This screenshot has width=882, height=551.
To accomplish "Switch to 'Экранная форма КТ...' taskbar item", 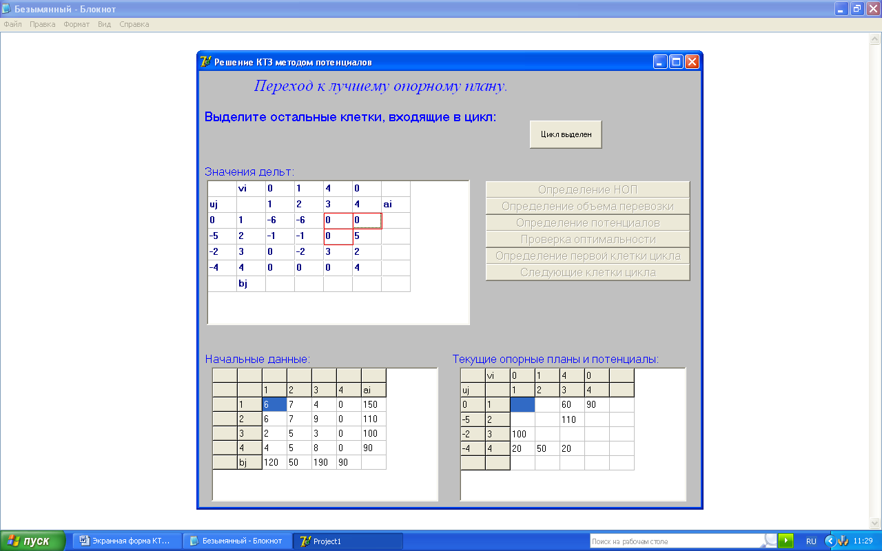I will [128, 541].
